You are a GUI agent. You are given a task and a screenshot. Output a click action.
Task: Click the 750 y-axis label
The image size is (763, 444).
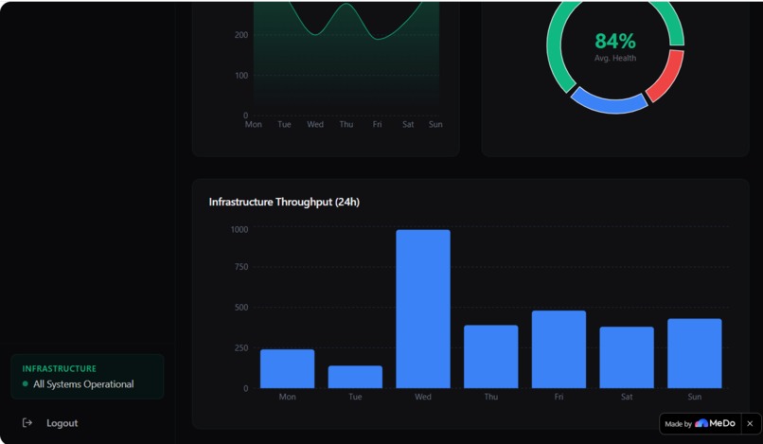[240, 267]
